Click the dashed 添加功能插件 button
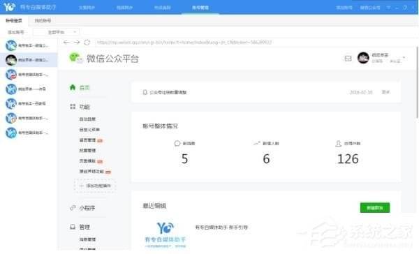The image size is (419, 254). coord(95,186)
